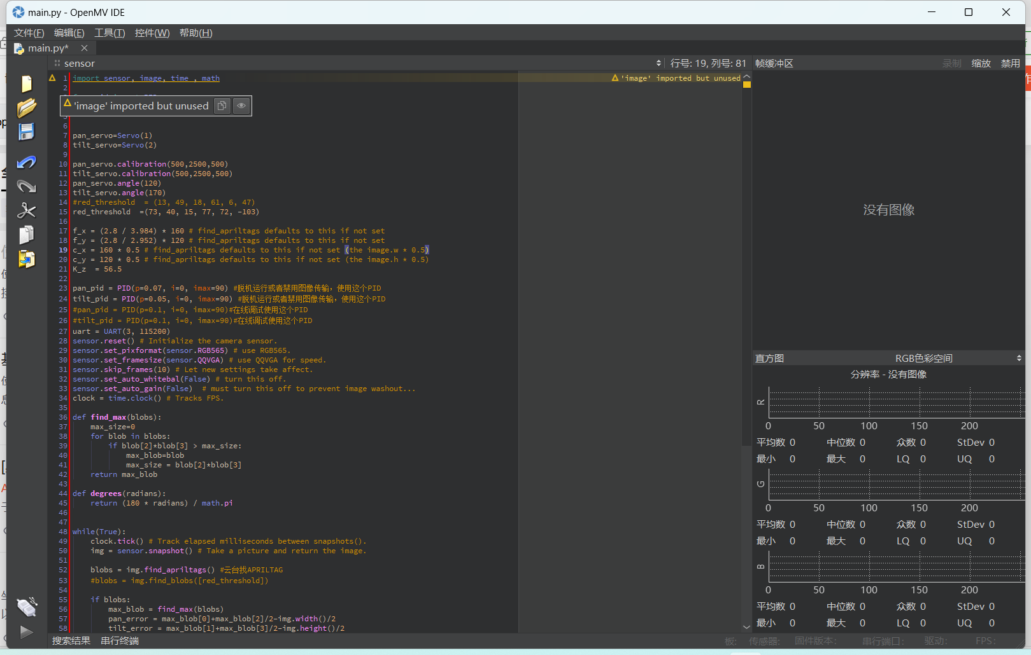Open the symbol dropdown arrow stepper
Viewport: 1031px width, 655px height.
658,63
